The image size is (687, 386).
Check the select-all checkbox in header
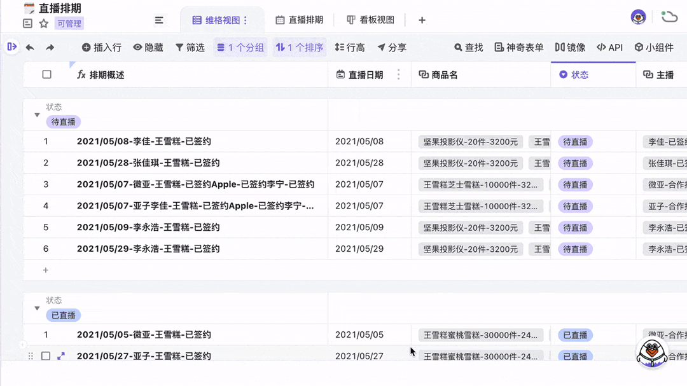tap(46, 74)
